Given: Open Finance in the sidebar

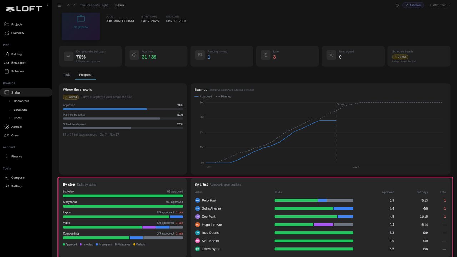Looking at the screenshot, I should click(26, 156).
